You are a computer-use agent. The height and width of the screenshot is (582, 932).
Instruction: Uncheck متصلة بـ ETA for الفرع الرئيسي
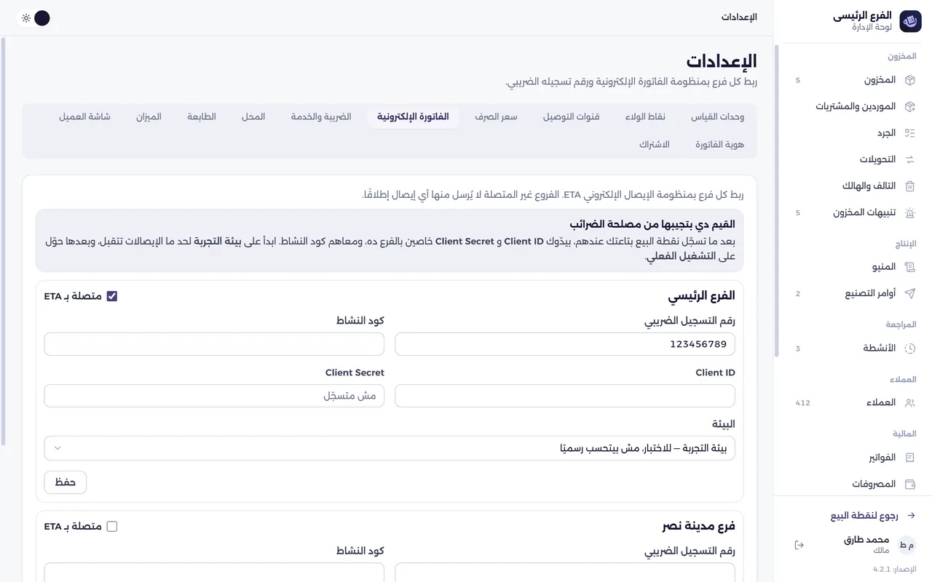click(x=112, y=296)
